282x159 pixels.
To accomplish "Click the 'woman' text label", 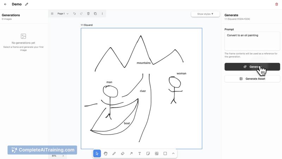I will [x=181, y=73].
